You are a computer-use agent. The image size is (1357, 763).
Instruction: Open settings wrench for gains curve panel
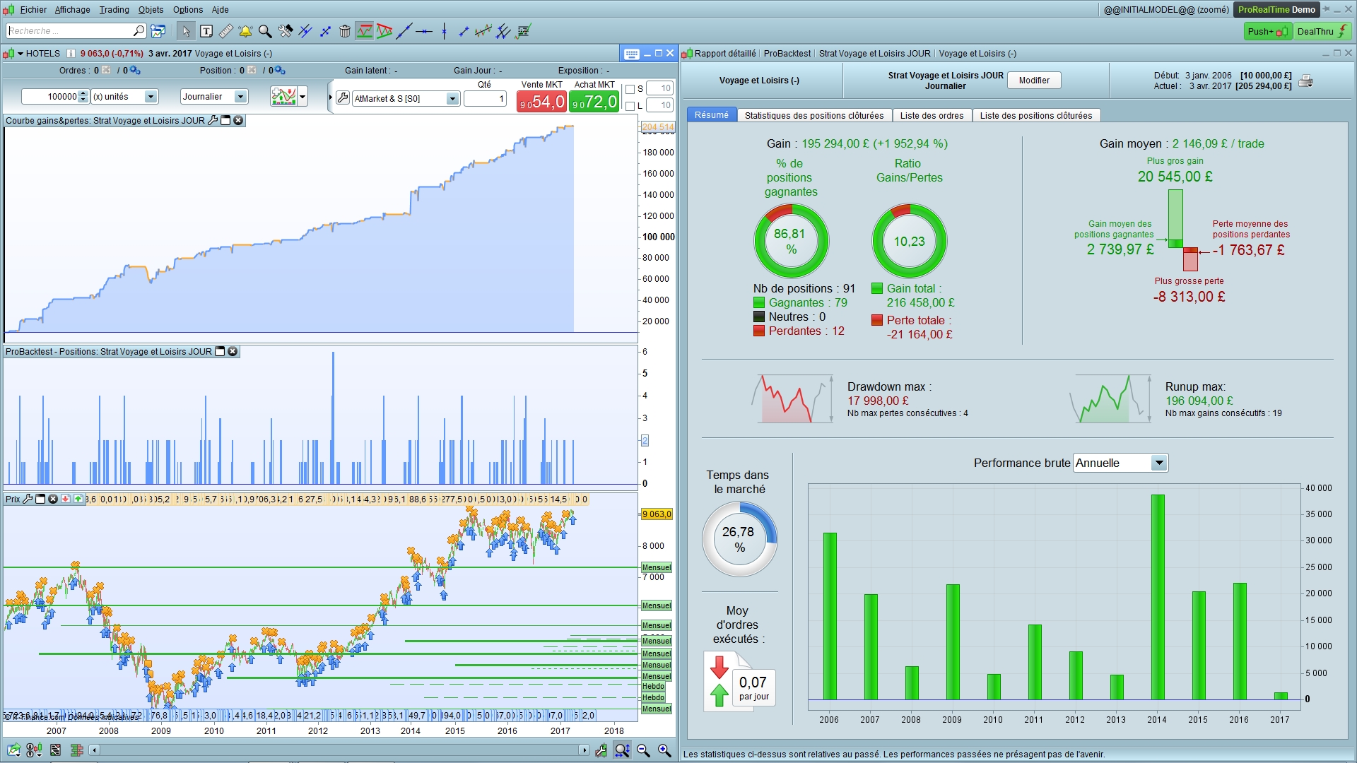click(x=212, y=121)
